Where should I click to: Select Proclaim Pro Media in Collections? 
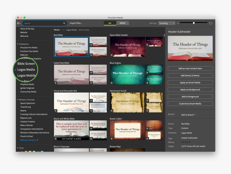coord(29,48)
